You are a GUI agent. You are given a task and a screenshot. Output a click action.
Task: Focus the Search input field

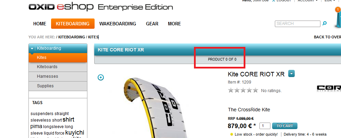(297, 24)
